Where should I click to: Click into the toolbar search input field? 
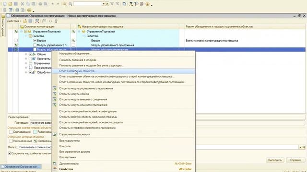coord(88,4)
